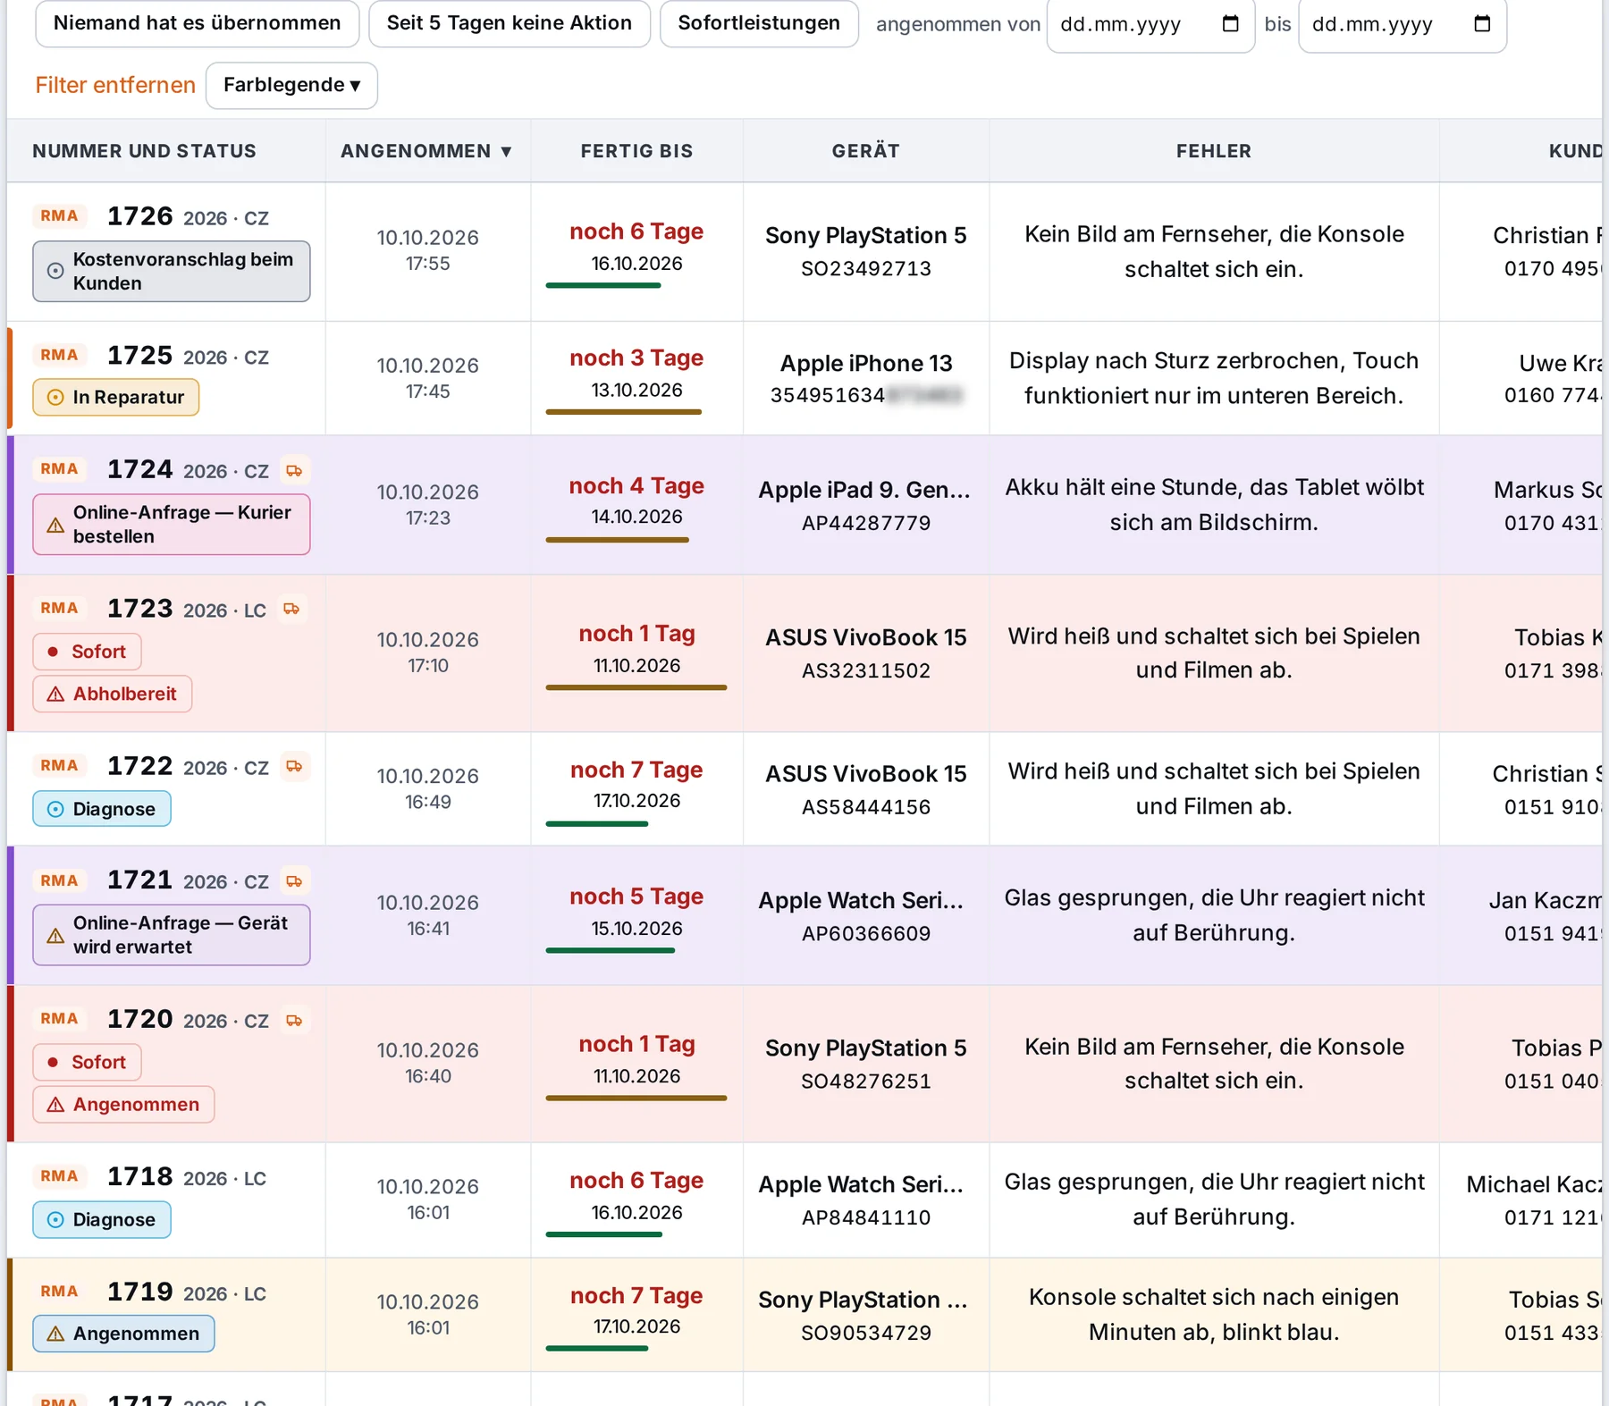Click serial number 'SO48276251'
1609x1406 pixels.
click(x=866, y=1082)
